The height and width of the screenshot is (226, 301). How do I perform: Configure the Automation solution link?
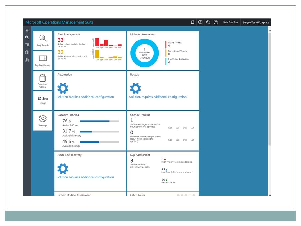(x=85, y=97)
